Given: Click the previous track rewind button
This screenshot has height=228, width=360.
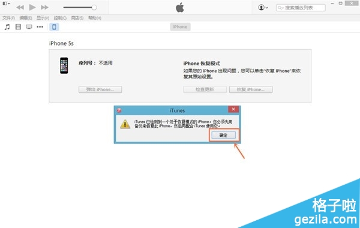Looking at the screenshot, I should [20, 7].
